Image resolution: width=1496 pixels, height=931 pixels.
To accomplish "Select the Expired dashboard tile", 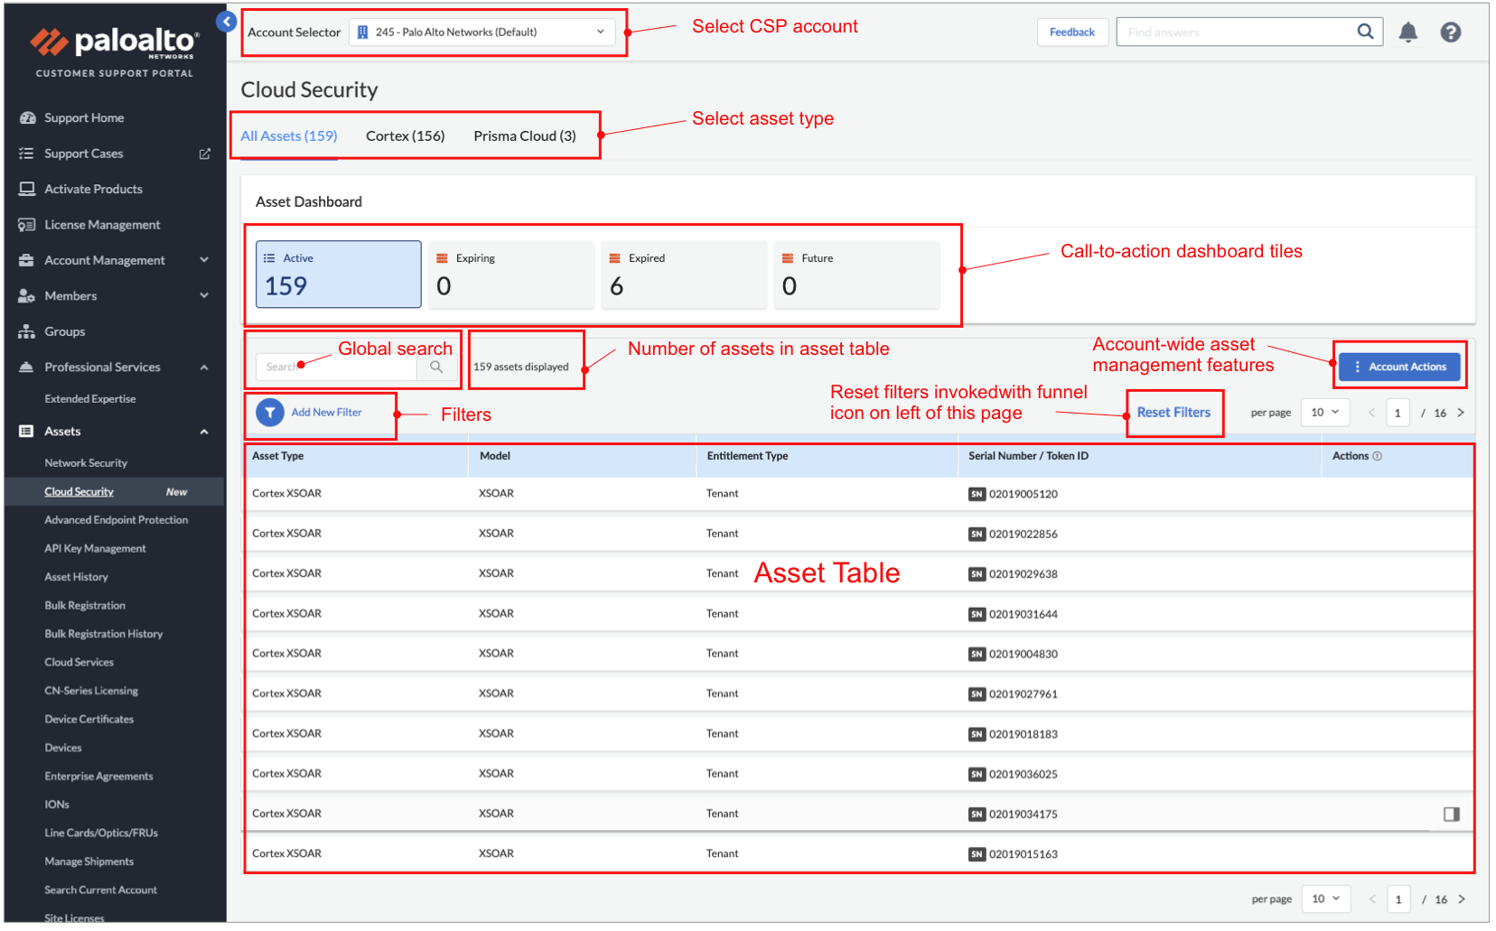I will tap(684, 275).
